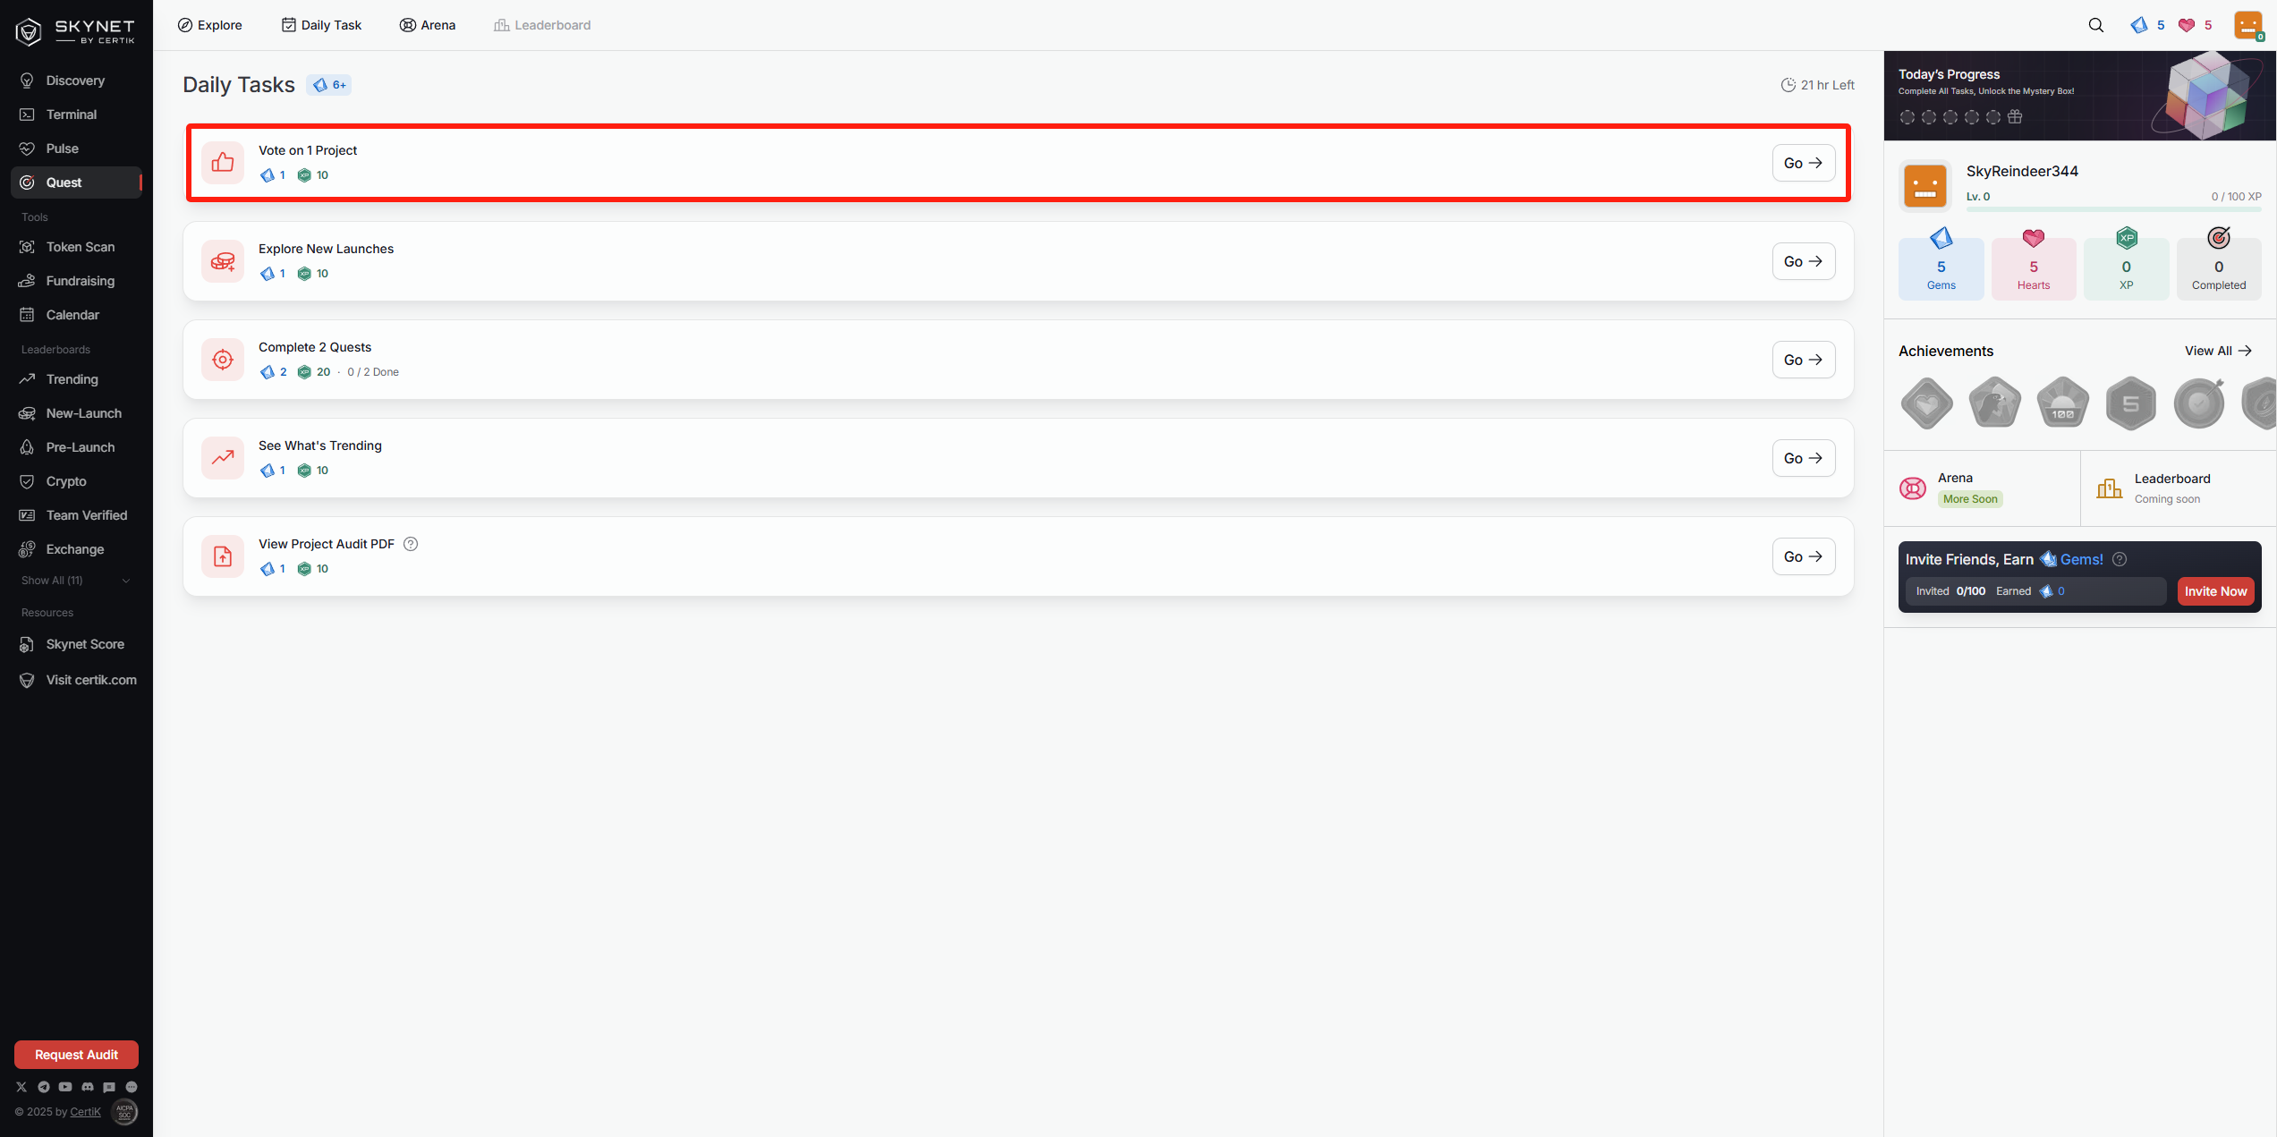Open View All achievements arrow

point(2218,351)
